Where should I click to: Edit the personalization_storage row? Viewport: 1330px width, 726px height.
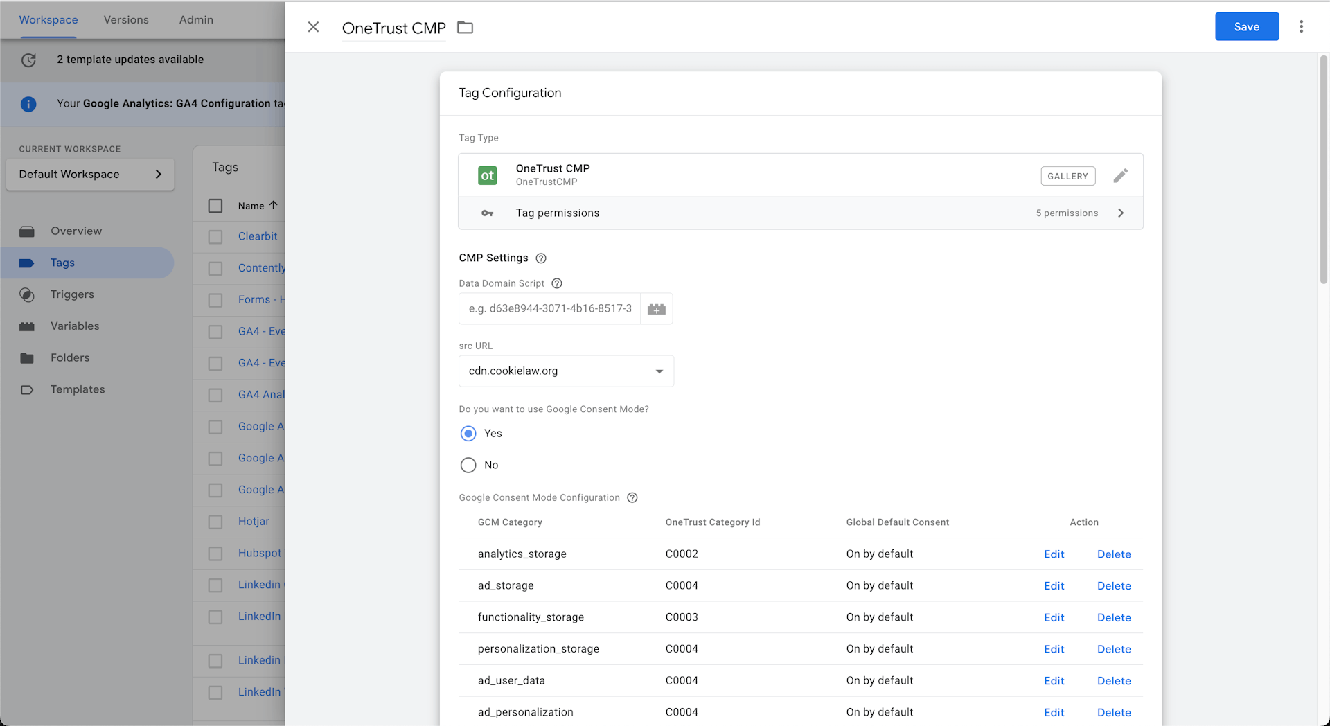click(1054, 649)
